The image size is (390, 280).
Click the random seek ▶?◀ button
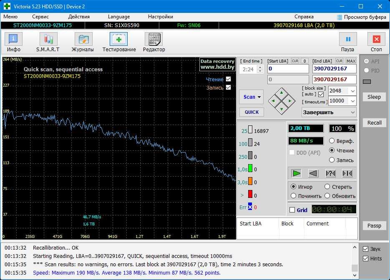(330, 173)
